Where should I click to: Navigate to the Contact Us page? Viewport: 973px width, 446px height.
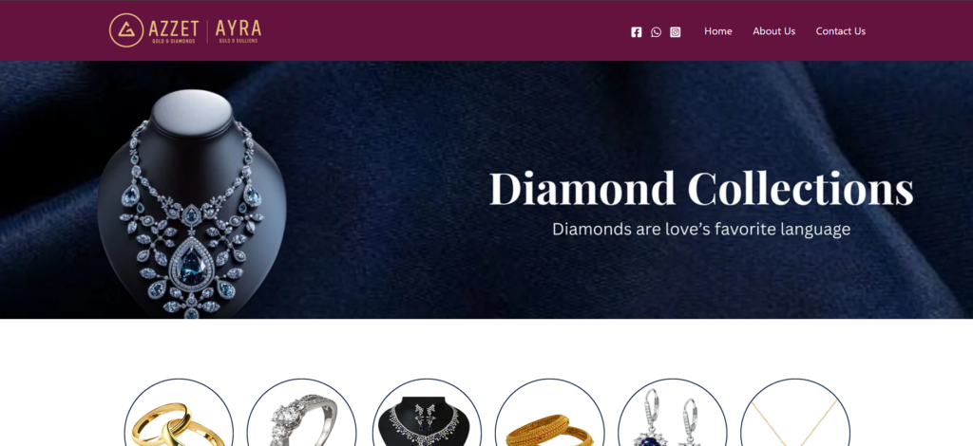click(840, 31)
